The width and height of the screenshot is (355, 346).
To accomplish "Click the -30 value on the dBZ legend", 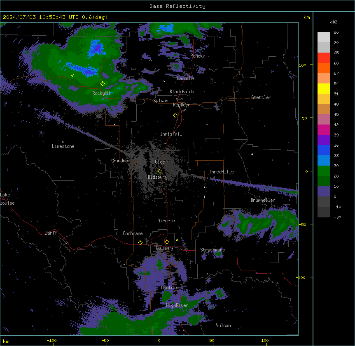I will 337,217.
